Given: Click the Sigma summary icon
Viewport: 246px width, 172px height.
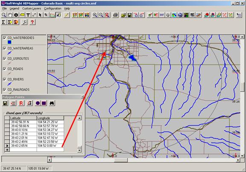Looking at the screenshot, I should click(x=3, y=22).
